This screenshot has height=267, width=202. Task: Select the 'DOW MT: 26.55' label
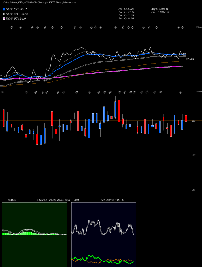click(17, 14)
